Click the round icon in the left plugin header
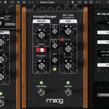 pos(5,2)
